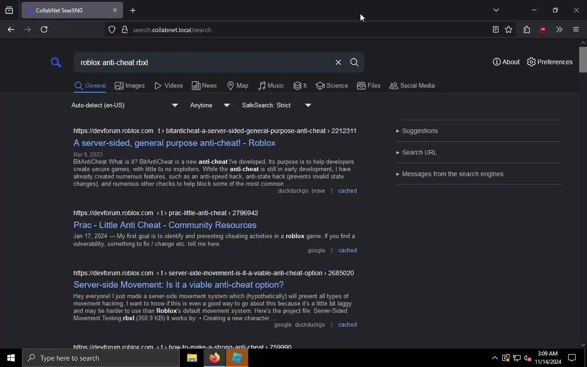Screen dimensions: 587x367
Task: Switch to Images tab
Action: 130,85
